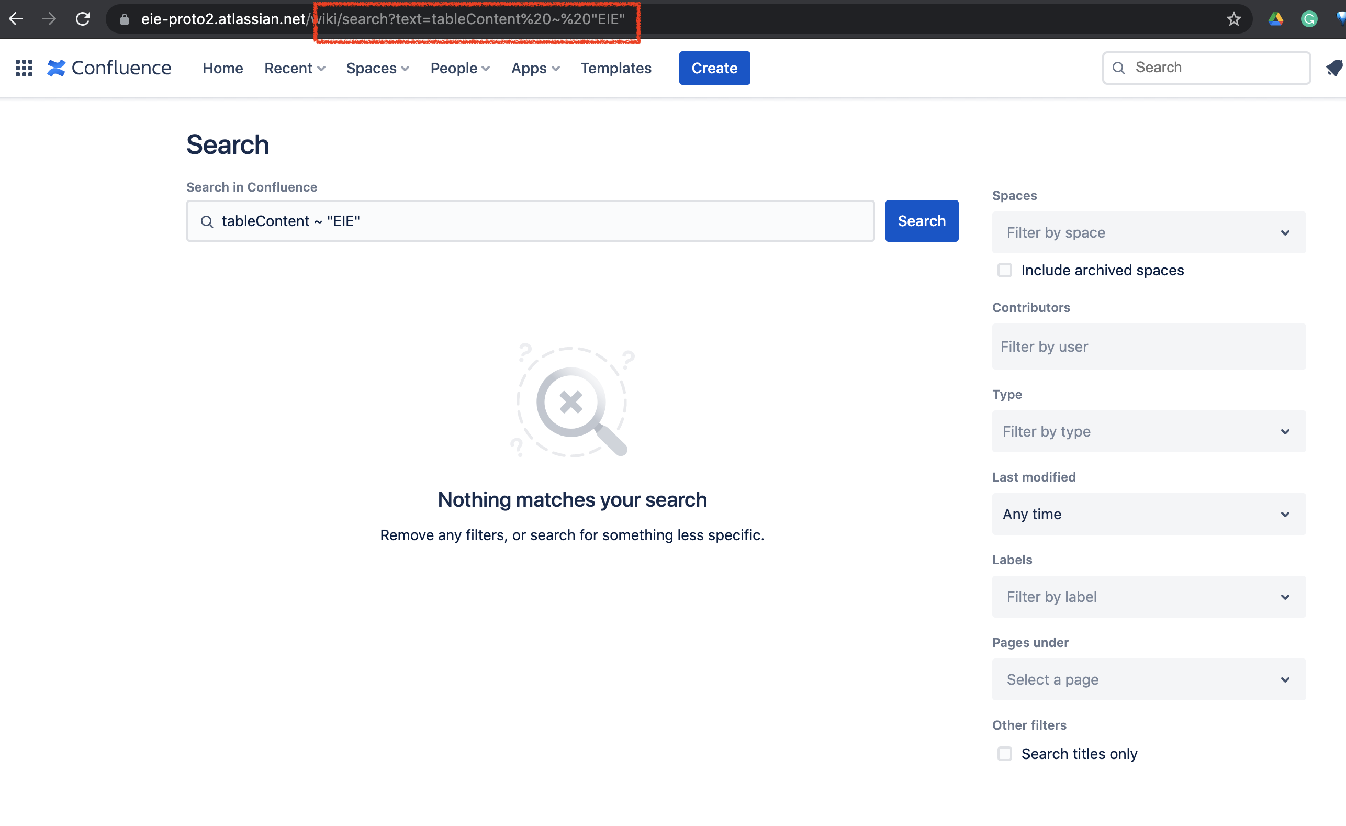Enable Include archived spaces checkbox
This screenshot has height=826, width=1346.
(x=1005, y=271)
